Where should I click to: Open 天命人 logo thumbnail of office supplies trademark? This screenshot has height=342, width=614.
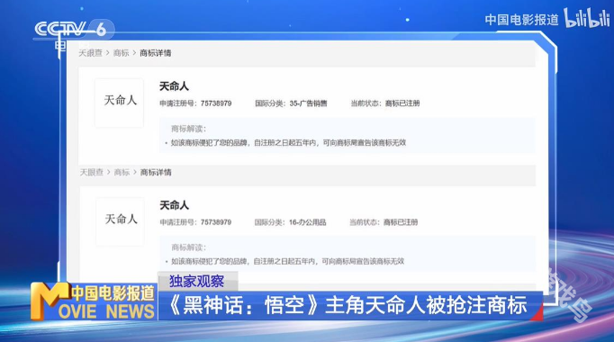coord(121,221)
